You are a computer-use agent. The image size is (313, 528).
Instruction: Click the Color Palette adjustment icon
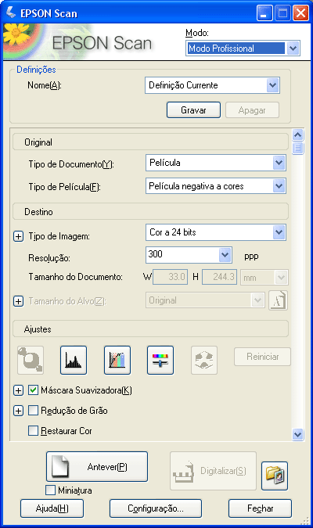pos(204,360)
